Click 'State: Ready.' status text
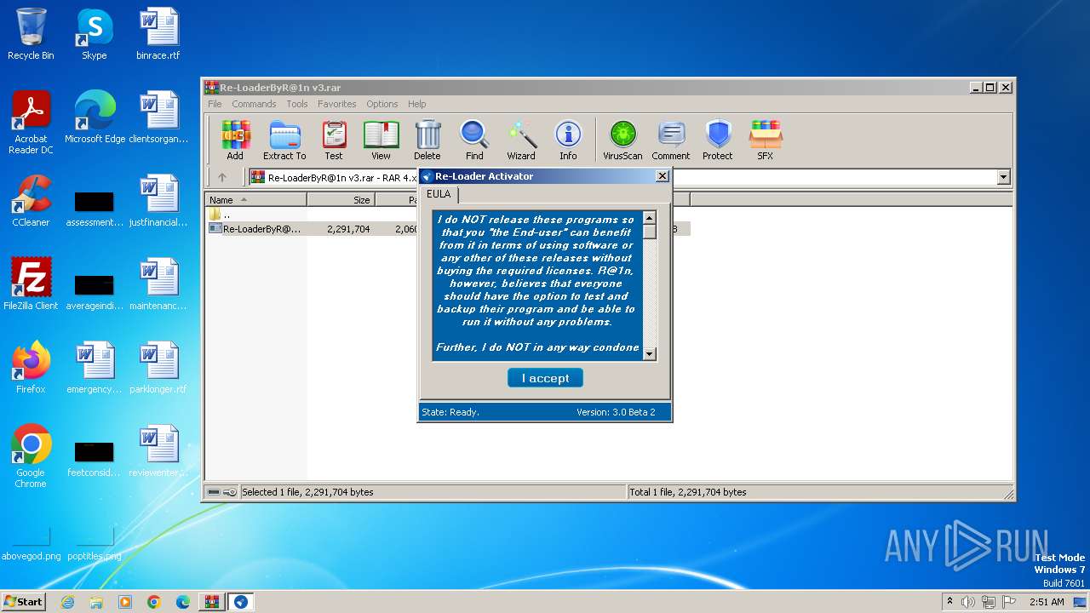The height and width of the screenshot is (613, 1090). click(450, 412)
